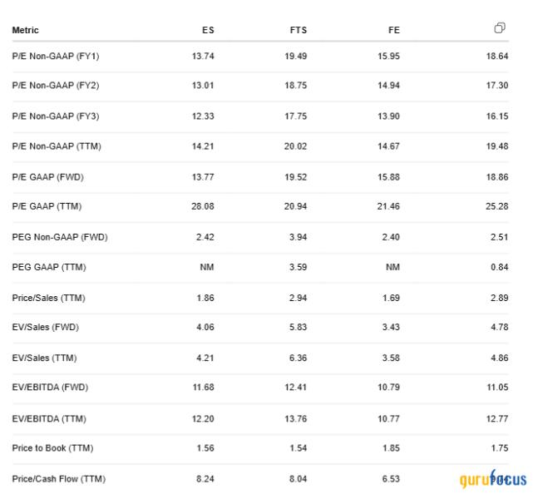Click the FE column header
533x499 pixels.
click(x=394, y=30)
